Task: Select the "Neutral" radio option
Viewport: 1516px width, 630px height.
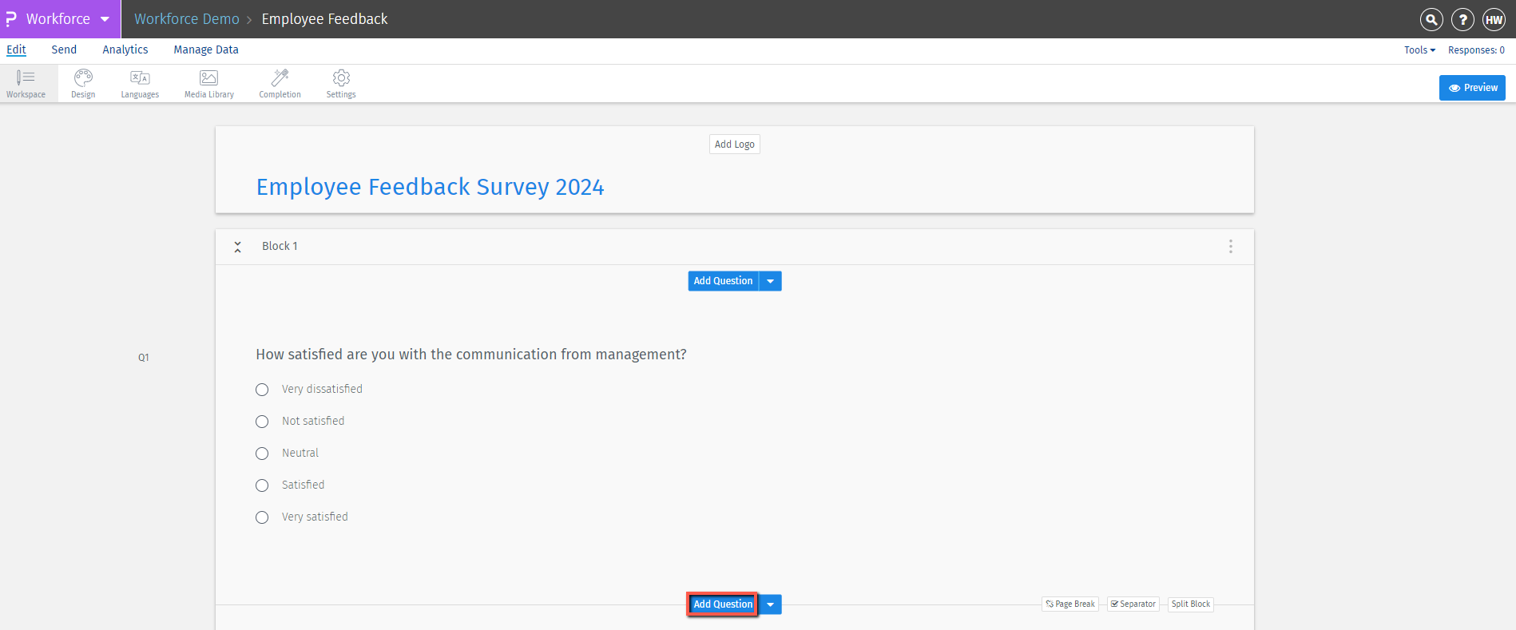Action: (x=262, y=454)
